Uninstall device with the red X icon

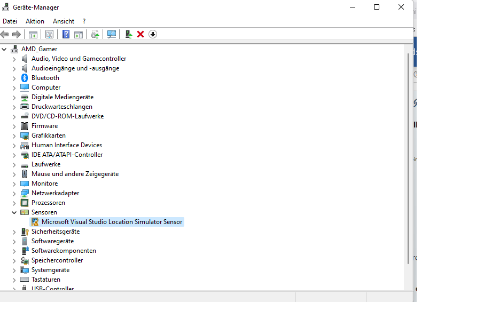coord(140,34)
